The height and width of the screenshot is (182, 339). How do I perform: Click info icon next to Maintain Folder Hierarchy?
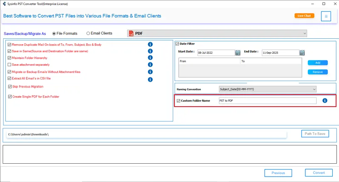[x=150, y=58]
